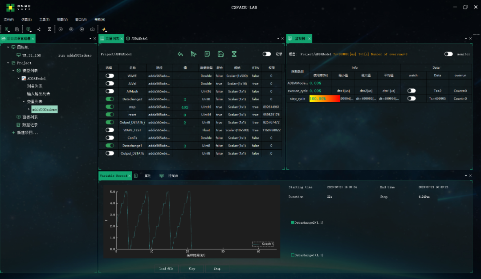Click the document icon in variable list toolbar

point(207,54)
